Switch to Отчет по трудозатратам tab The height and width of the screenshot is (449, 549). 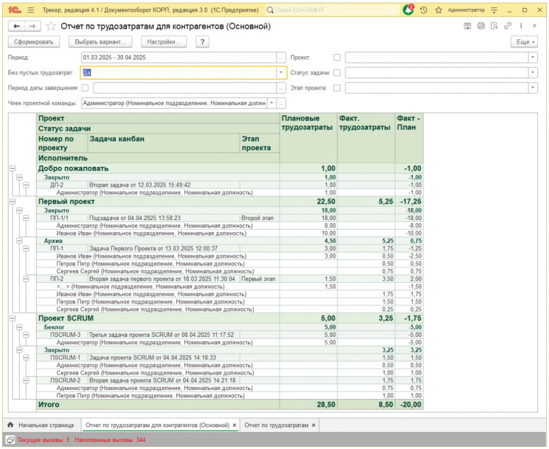[280, 425]
